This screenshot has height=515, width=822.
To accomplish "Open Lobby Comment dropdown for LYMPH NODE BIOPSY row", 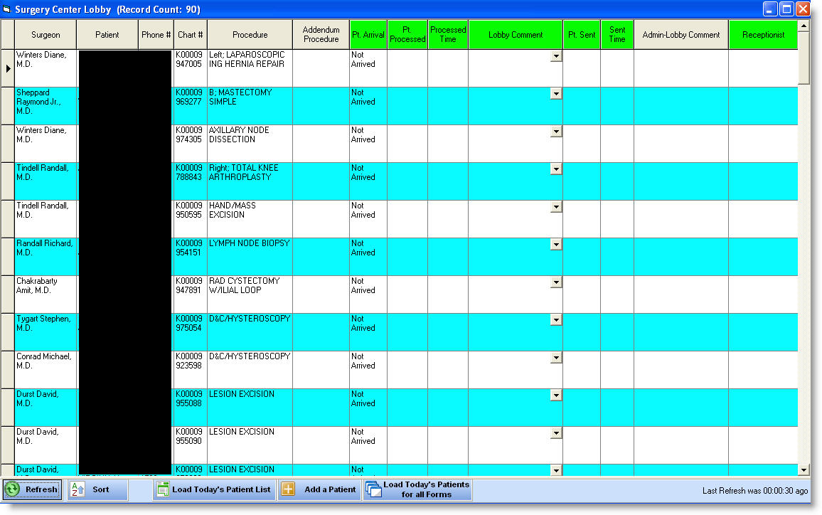I will [x=556, y=245].
